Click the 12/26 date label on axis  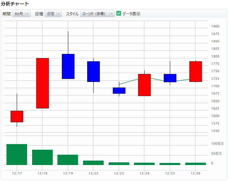(x=195, y=174)
